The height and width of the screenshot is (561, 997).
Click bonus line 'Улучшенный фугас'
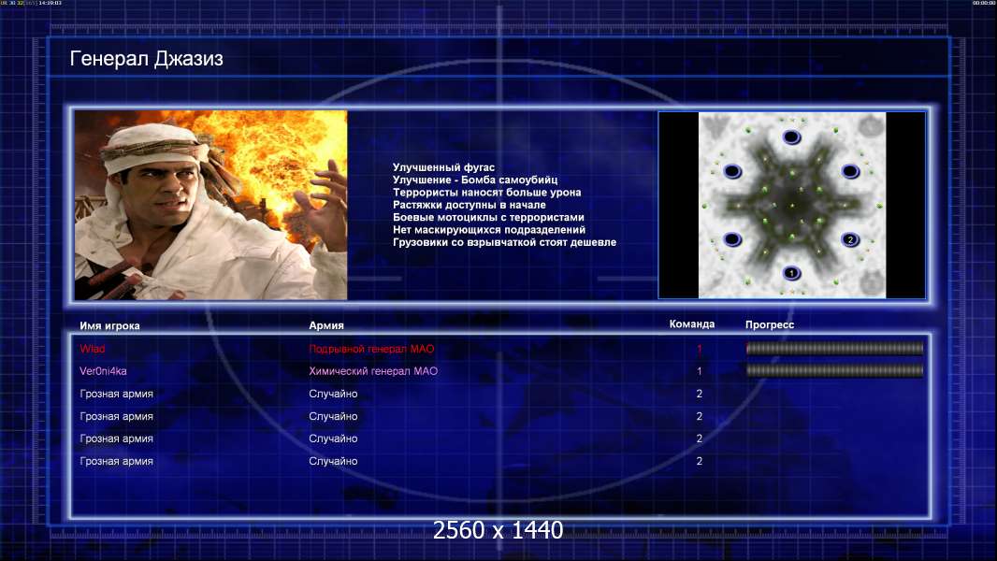pos(443,167)
